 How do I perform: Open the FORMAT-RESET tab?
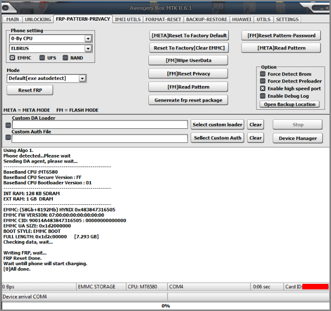pyautogui.click(x=163, y=20)
